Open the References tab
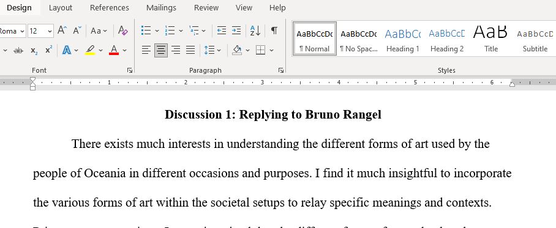Image resolution: width=556 pixels, height=228 pixels. [x=110, y=7]
